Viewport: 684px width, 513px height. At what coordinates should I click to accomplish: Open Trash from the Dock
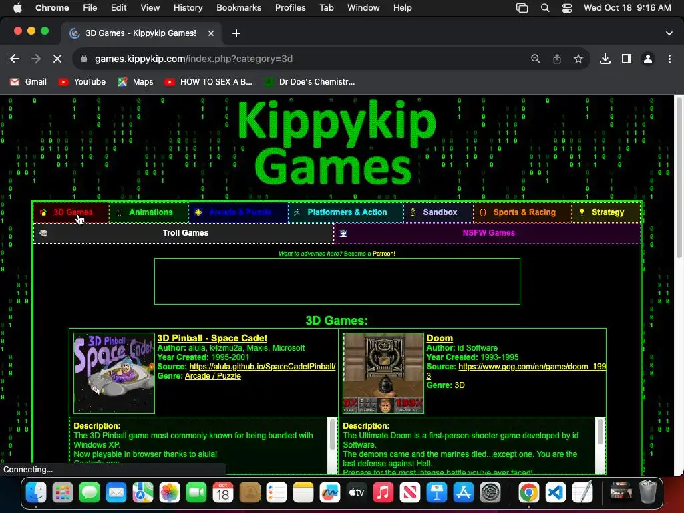coord(648,493)
